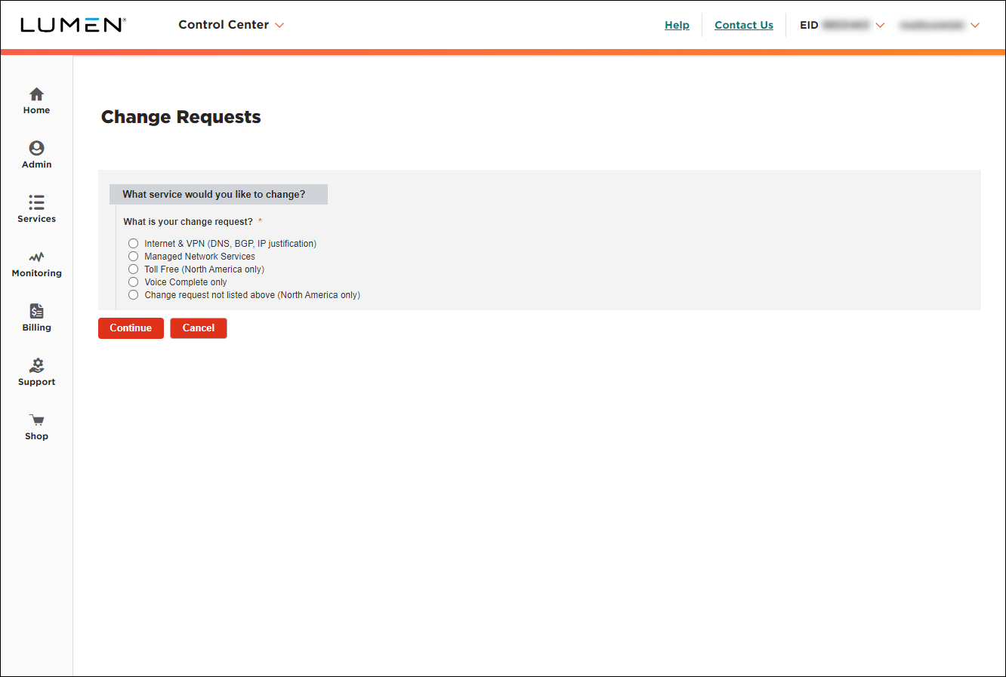Open the Contact Us link
The image size is (1006, 677).
coord(744,25)
